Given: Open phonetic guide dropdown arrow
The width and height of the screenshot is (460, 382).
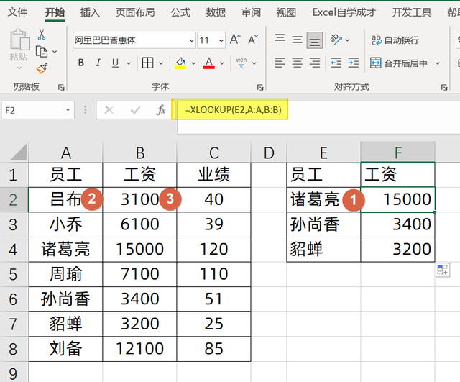Looking at the screenshot, I should pyautogui.click(x=254, y=63).
